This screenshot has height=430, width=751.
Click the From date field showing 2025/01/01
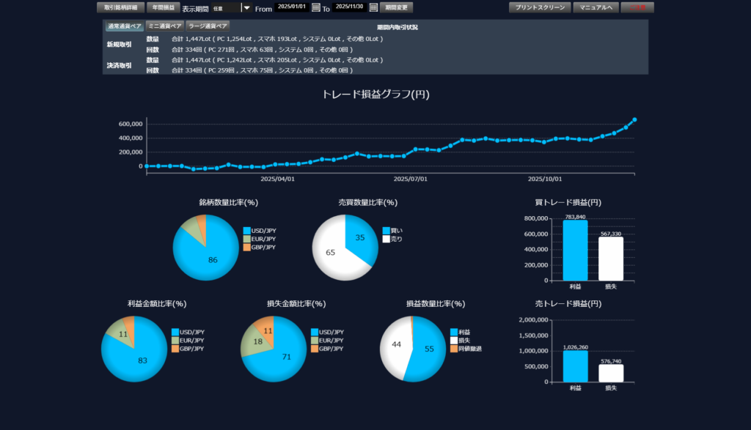coord(292,7)
